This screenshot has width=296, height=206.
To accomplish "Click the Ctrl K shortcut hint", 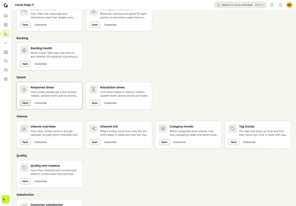I will click(259, 5).
